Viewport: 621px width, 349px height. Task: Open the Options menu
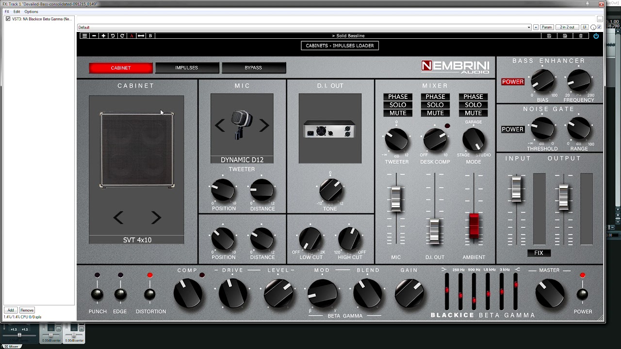coord(31,12)
